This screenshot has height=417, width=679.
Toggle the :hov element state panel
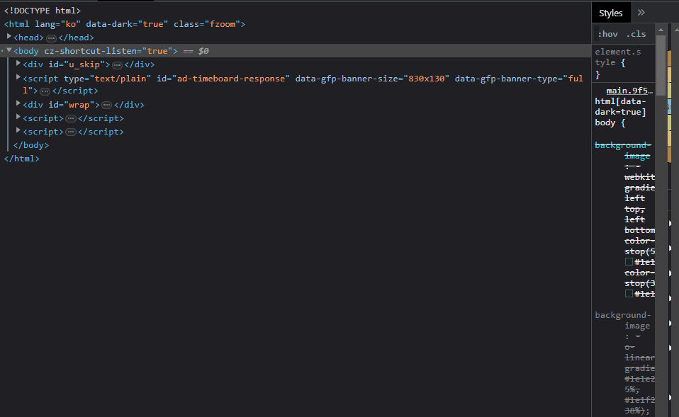click(607, 34)
